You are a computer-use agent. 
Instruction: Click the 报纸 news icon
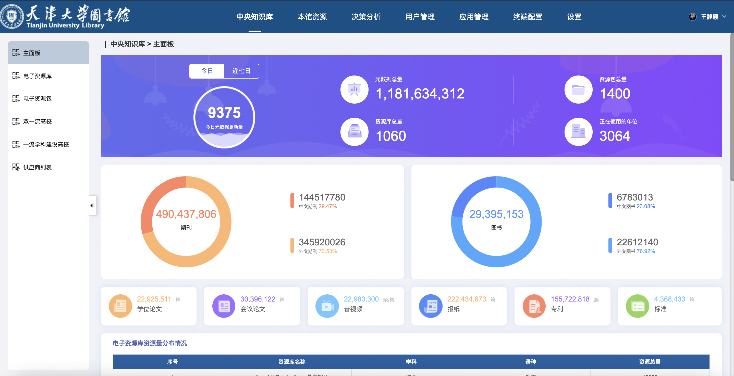pos(431,306)
